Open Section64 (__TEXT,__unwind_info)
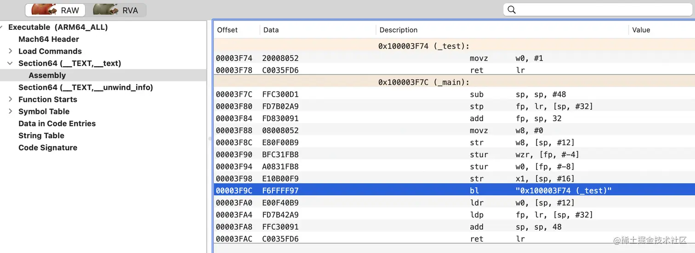Viewport: 695px width, 253px height. coord(85,87)
